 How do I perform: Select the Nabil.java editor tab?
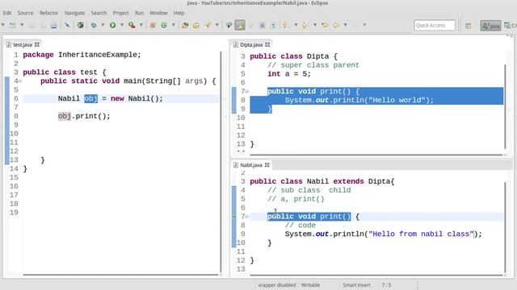pyautogui.click(x=251, y=165)
